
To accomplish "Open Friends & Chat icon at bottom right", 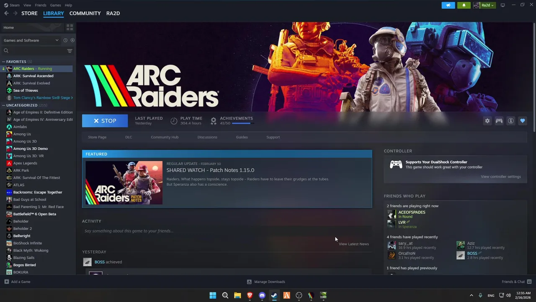I will (529, 282).
